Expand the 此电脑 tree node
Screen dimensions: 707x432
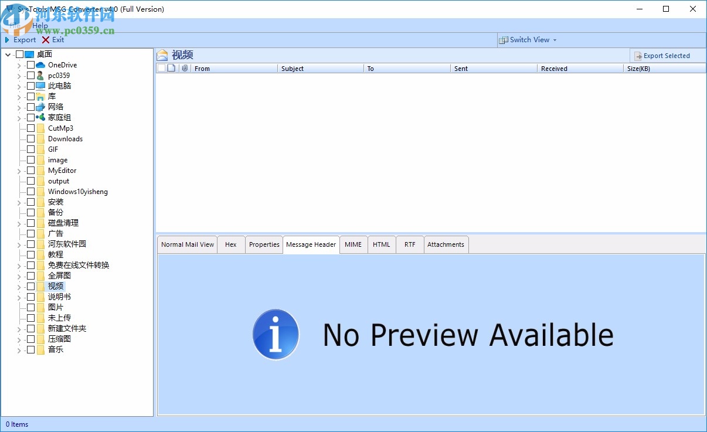pos(18,86)
